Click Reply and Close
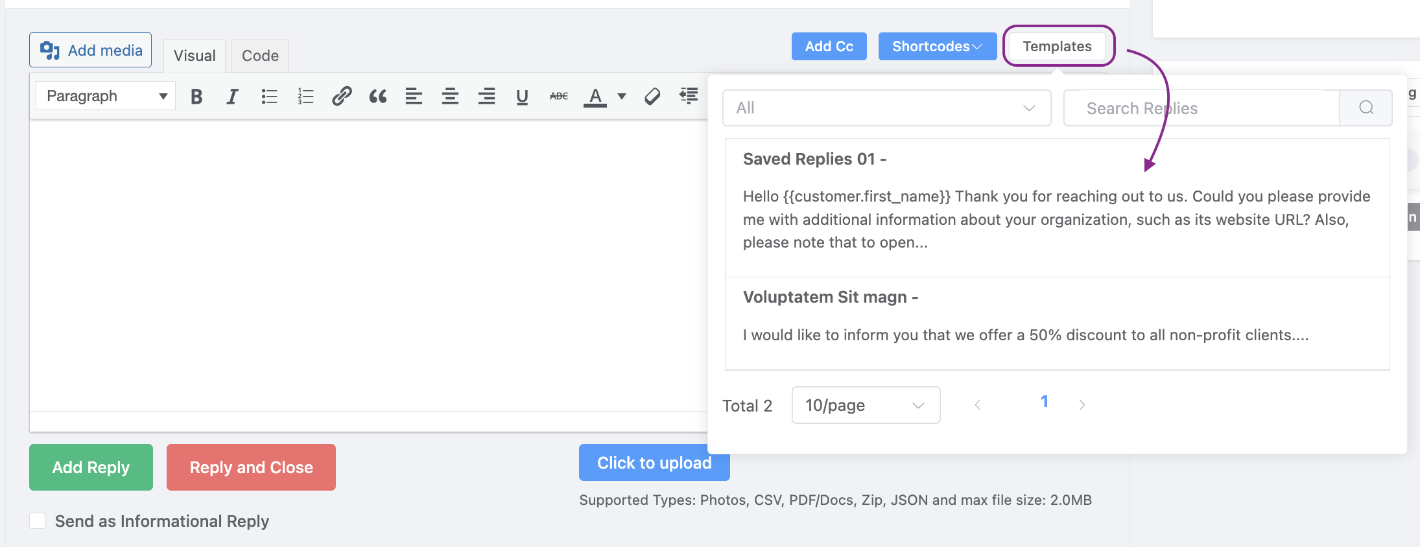1420x547 pixels. tap(251, 467)
